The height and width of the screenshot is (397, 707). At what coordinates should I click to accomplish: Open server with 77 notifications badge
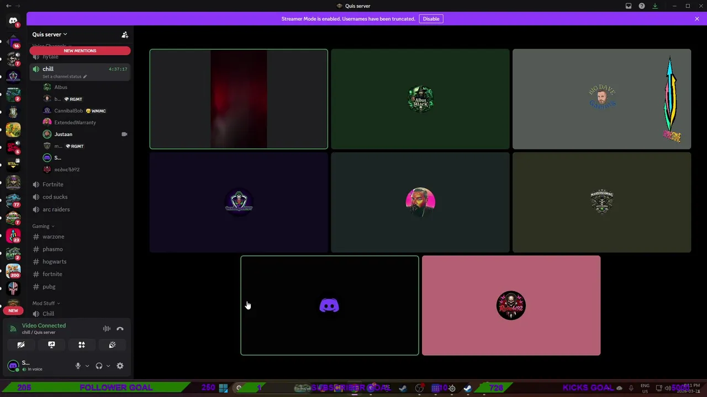(x=13, y=200)
